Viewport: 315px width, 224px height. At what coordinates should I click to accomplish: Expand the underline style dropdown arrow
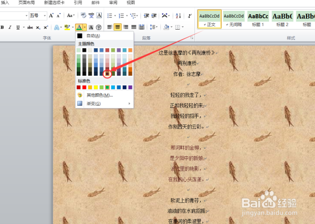tap(24, 27)
